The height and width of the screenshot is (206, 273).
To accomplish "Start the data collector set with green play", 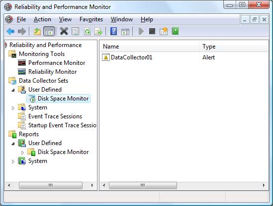I will click(141, 31).
